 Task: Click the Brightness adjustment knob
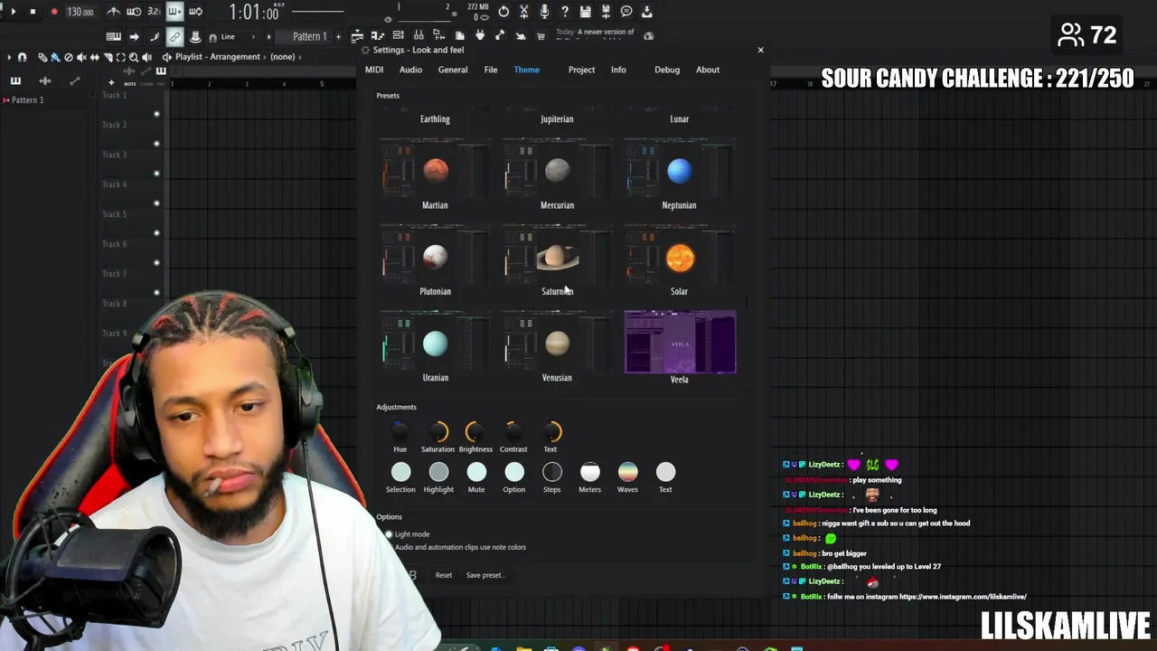pyautogui.click(x=475, y=432)
